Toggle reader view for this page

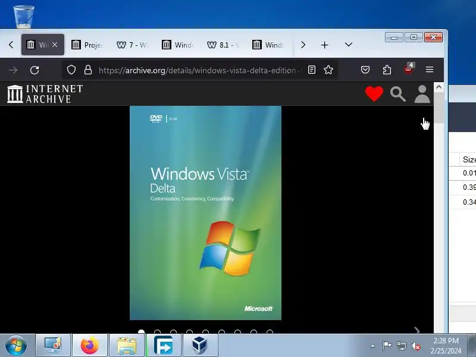pyautogui.click(x=311, y=70)
